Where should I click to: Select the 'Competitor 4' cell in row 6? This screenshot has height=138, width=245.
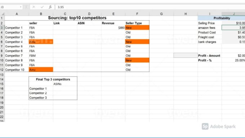17,42
